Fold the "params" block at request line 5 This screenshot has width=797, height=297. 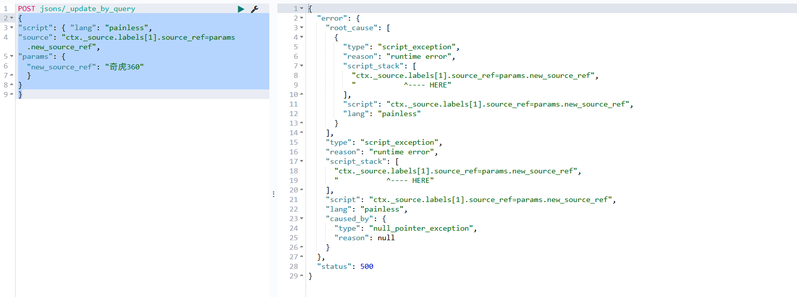[12, 56]
